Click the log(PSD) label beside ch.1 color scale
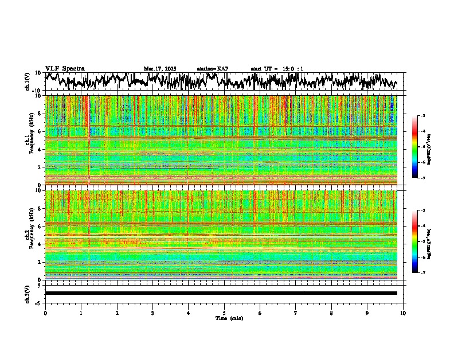This screenshot has width=454, height=351. pos(429,150)
